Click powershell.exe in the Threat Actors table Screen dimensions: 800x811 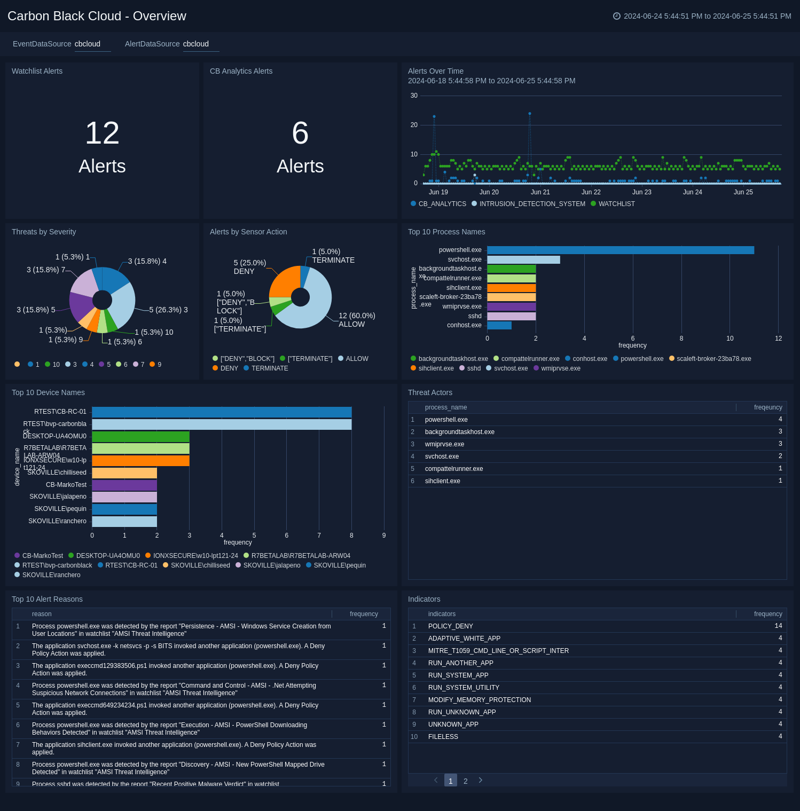click(x=446, y=420)
